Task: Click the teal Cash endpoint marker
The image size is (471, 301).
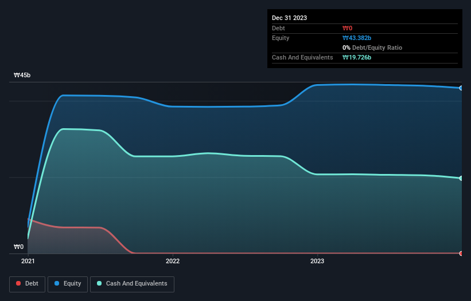Action: pos(461,178)
